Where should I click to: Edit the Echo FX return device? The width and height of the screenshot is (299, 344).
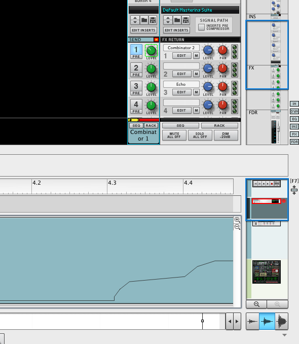point(181,92)
